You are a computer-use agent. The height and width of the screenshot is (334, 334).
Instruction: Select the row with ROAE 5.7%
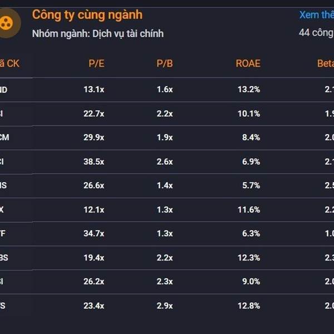(x=167, y=185)
